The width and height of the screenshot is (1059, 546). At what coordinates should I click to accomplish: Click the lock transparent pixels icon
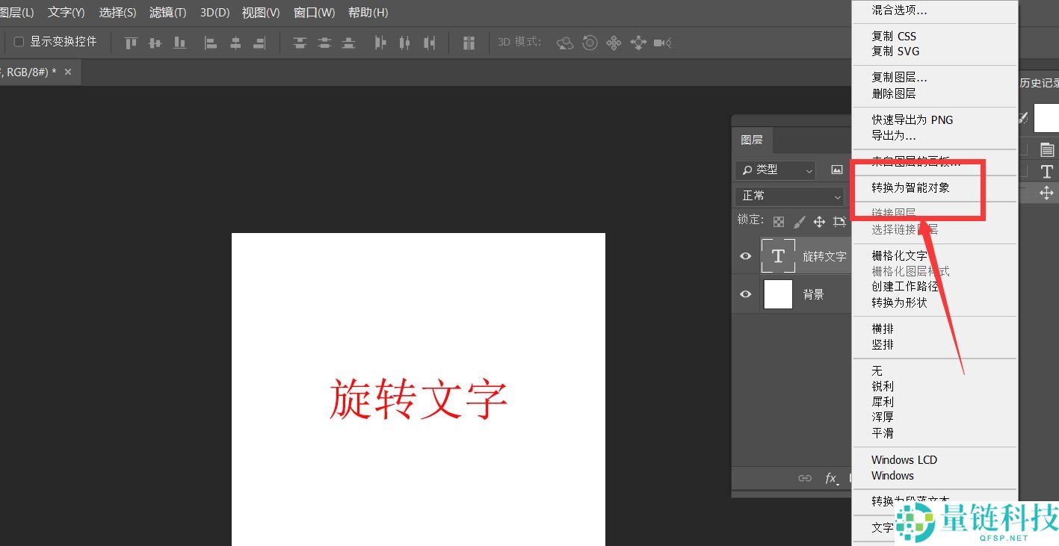click(779, 222)
